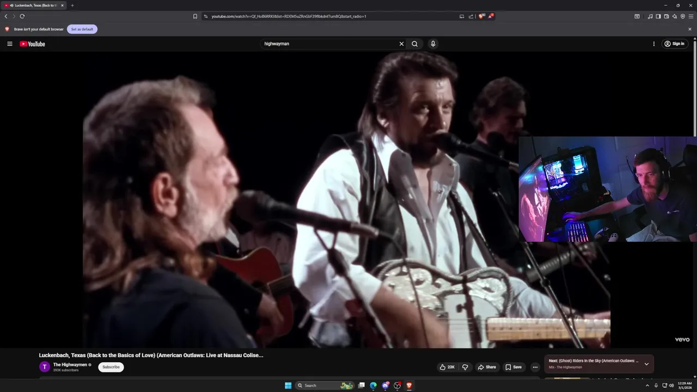Image resolution: width=697 pixels, height=392 pixels.
Task: Open the system tray volume control
Action: tap(671, 385)
